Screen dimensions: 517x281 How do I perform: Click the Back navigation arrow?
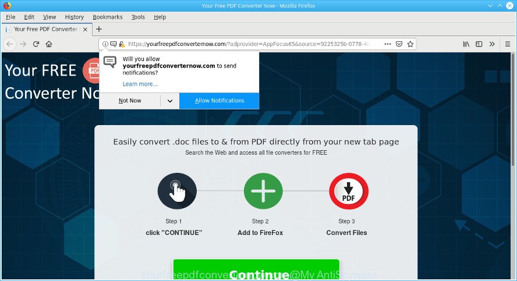pyautogui.click(x=10, y=44)
